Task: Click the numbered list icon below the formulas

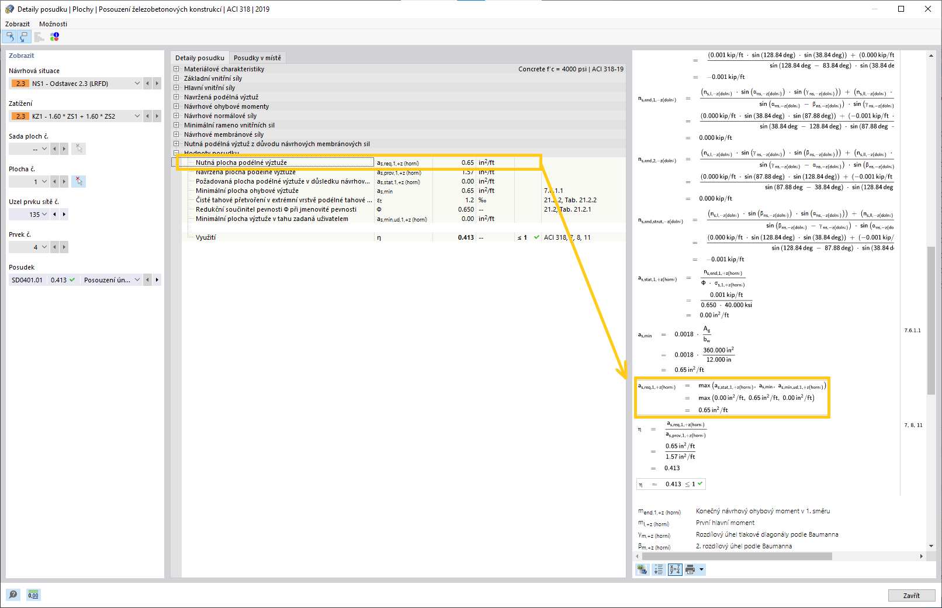Action: [658, 569]
